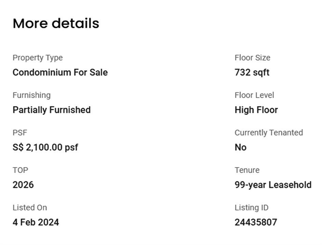The height and width of the screenshot is (245, 322).
Task: Click the "Listed On" label
Action: [x=30, y=207]
